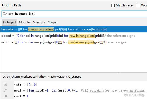Switch to the Module scope tab
This screenshot has width=147, height=99.
[x=24, y=22]
